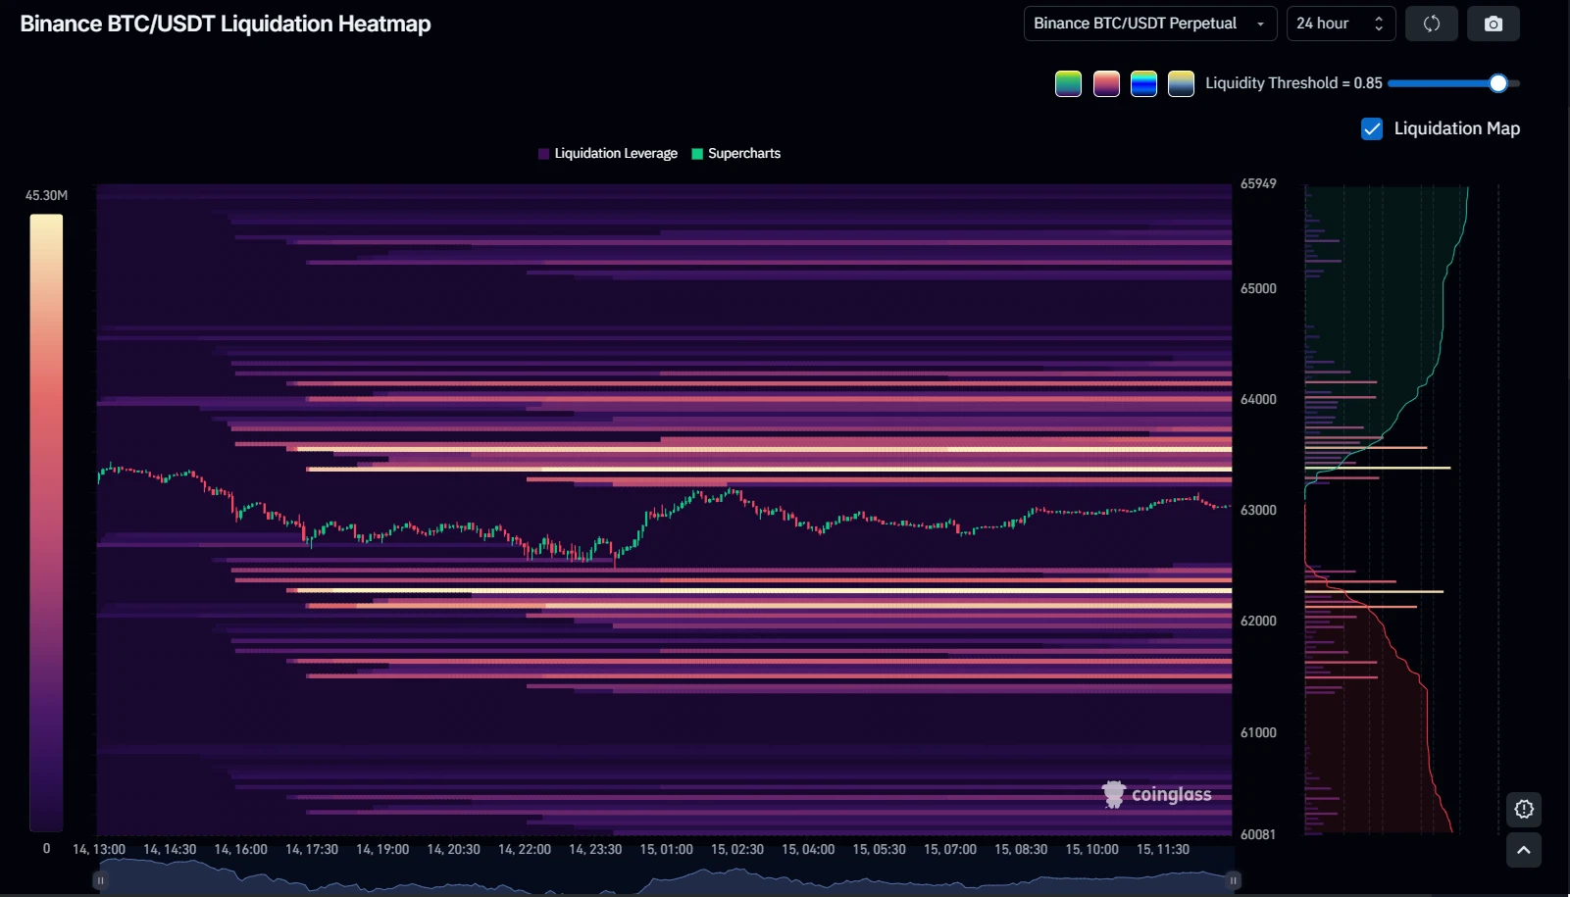
Task: Click the refresh chart icon button
Action: (1432, 24)
